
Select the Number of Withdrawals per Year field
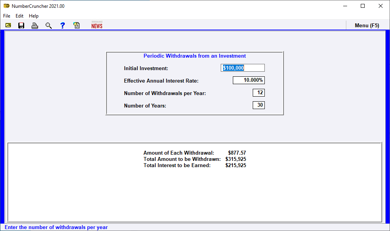259,93
